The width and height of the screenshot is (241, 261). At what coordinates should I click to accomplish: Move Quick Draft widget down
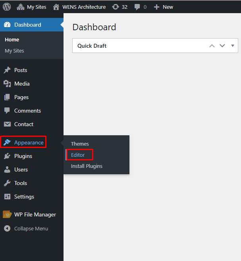tap(222, 46)
